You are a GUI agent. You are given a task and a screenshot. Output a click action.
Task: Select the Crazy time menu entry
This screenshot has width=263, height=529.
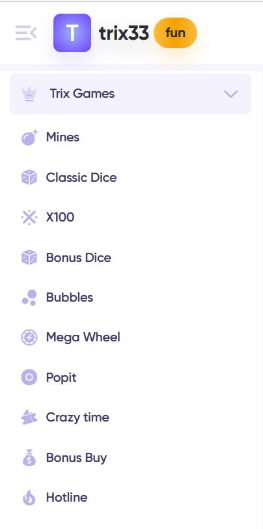77,418
